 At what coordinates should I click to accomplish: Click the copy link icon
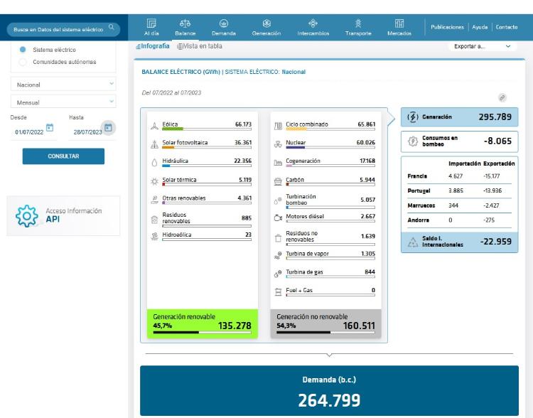pyautogui.click(x=502, y=97)
